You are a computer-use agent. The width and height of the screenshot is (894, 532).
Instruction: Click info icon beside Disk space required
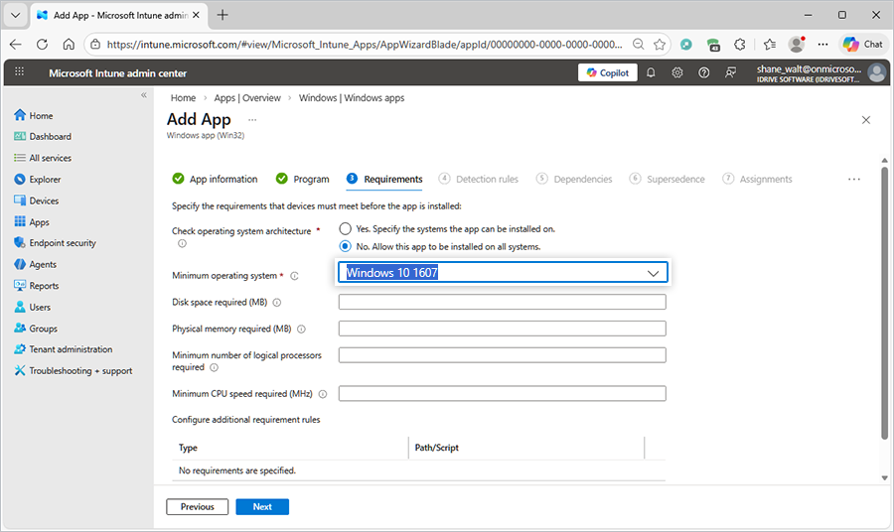tap(276, 303)
